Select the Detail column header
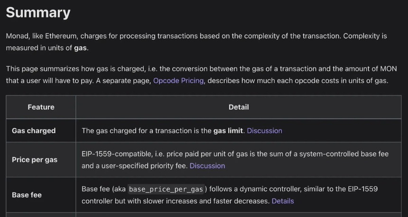408x217 pixels. tap(238, 107)
